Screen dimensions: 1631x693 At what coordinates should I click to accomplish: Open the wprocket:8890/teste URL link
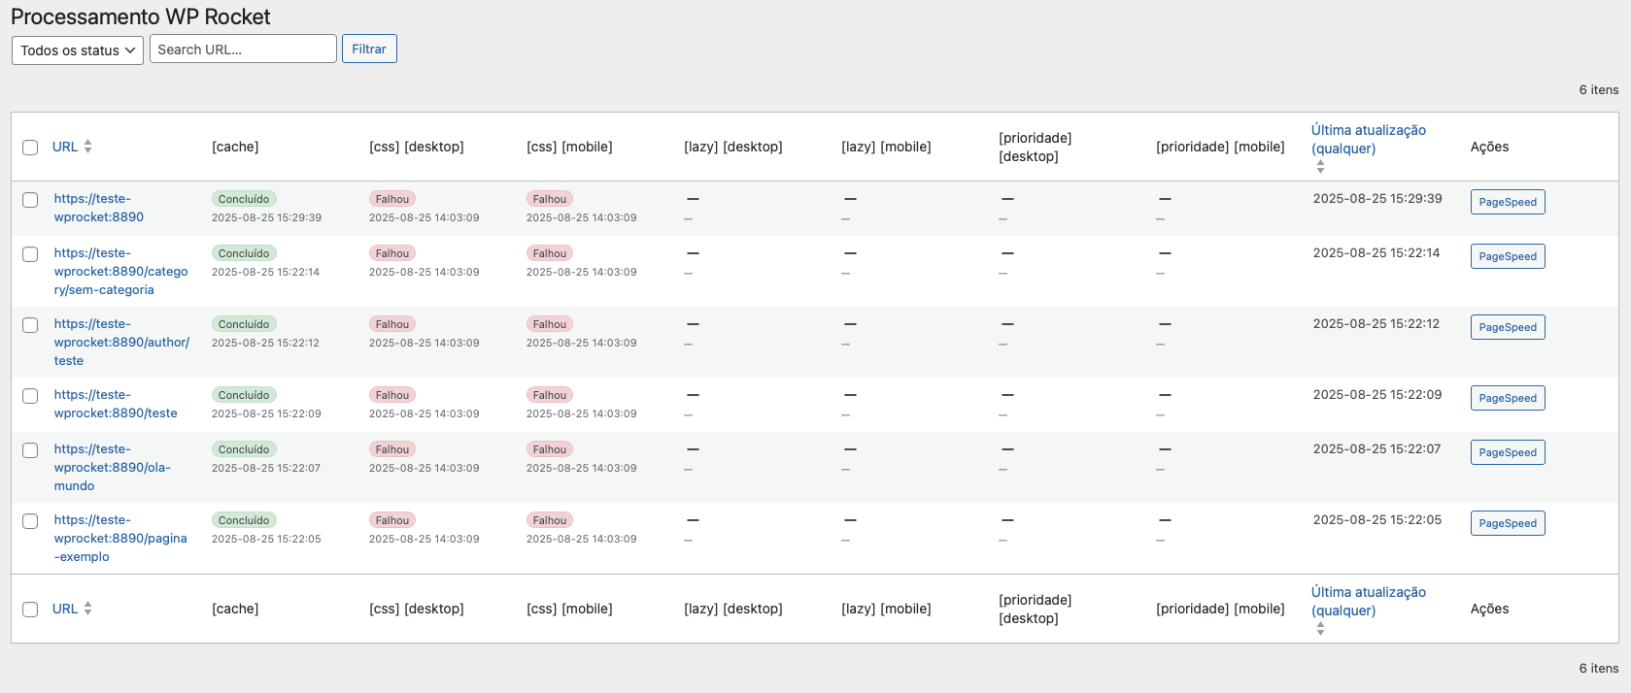click(116, 404)
